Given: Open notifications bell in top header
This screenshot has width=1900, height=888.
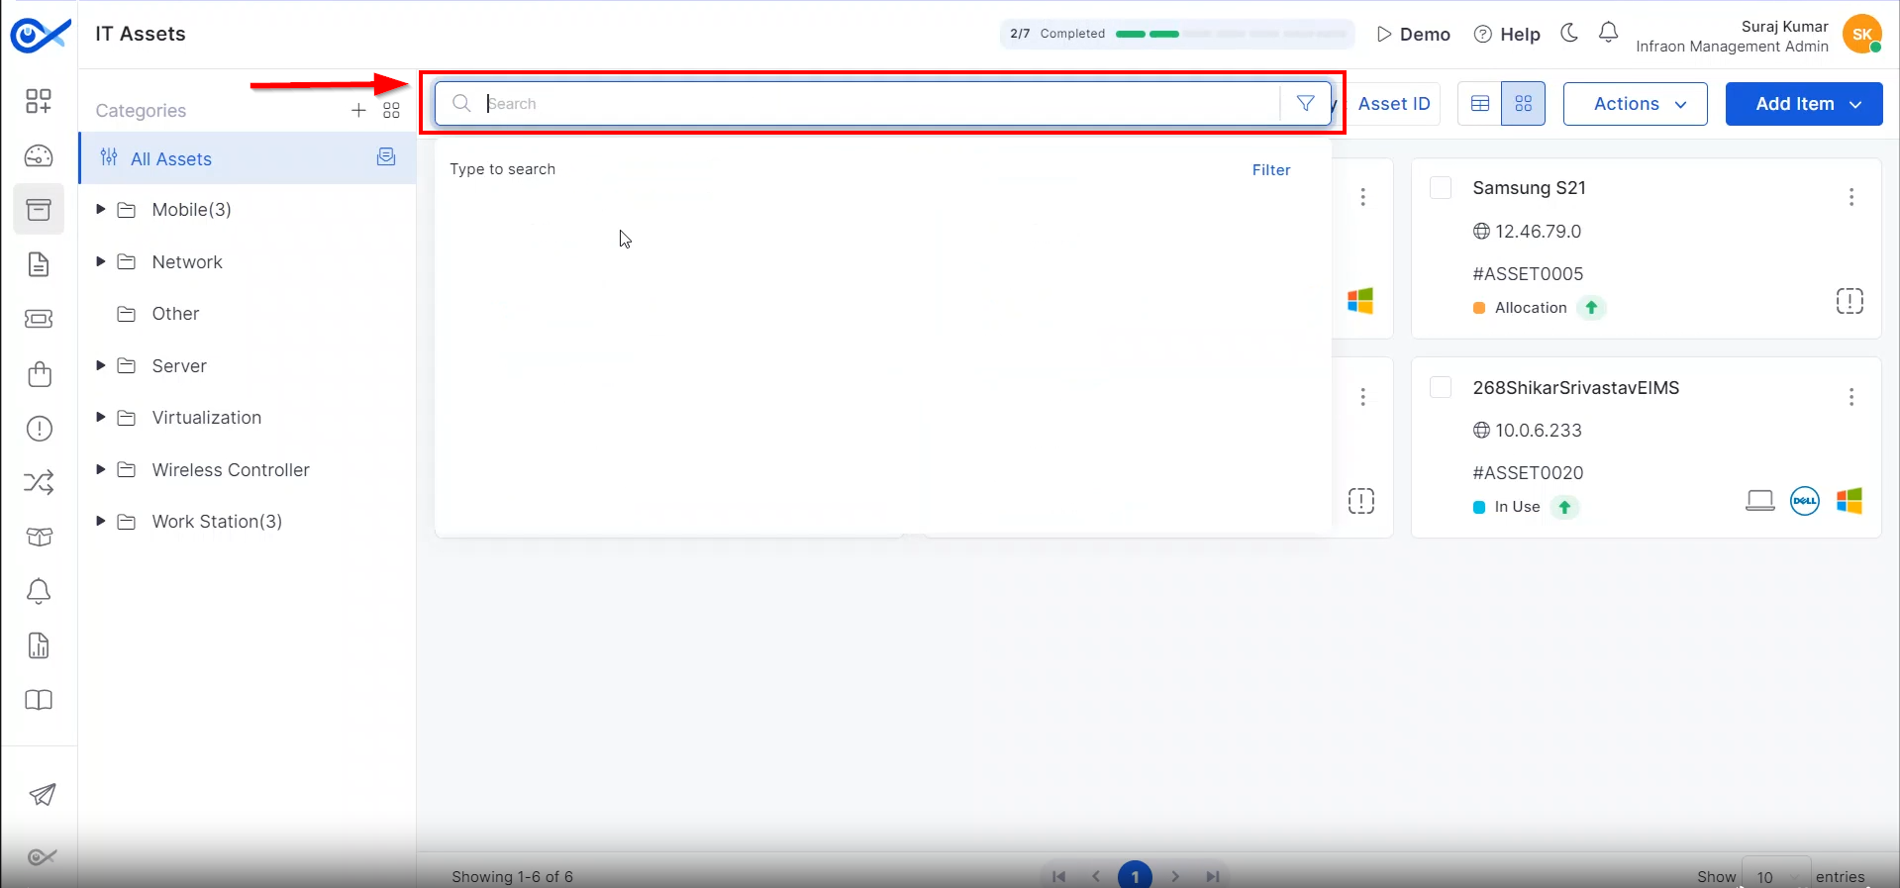Looking at the screenshot, I should [x=1608, y=34].
